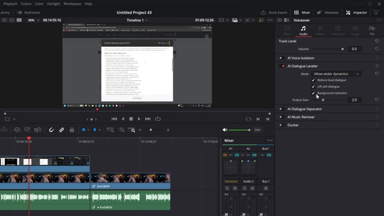Reset the Output Gain parameter

[377, 100]
